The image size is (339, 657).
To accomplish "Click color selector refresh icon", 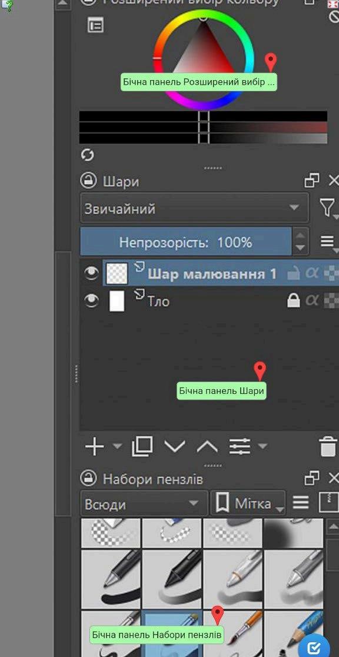I will coord(87,155).
